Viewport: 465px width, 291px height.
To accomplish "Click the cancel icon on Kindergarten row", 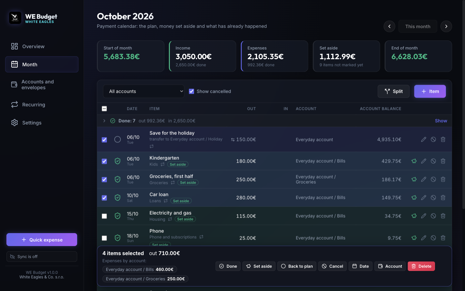I will pos(433,161).
